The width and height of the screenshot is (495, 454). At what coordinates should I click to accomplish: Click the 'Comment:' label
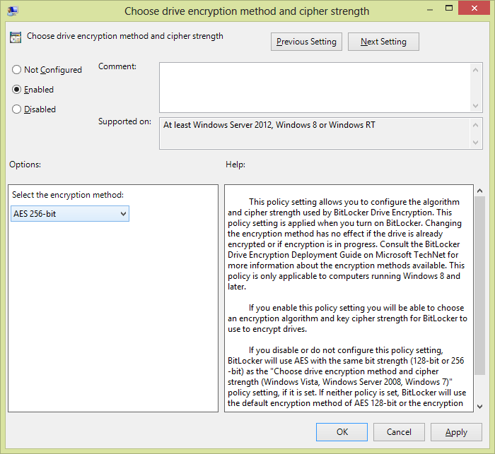click(117, 66)
